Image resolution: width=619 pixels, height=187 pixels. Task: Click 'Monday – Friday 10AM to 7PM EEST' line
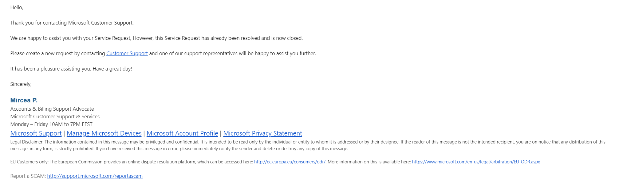[51, 124]
